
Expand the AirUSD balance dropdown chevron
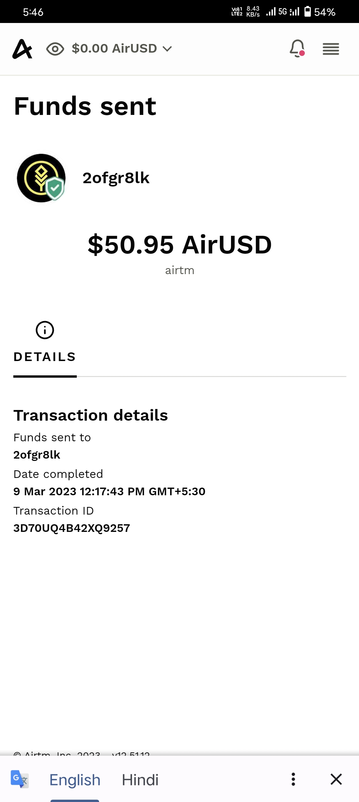167,49
